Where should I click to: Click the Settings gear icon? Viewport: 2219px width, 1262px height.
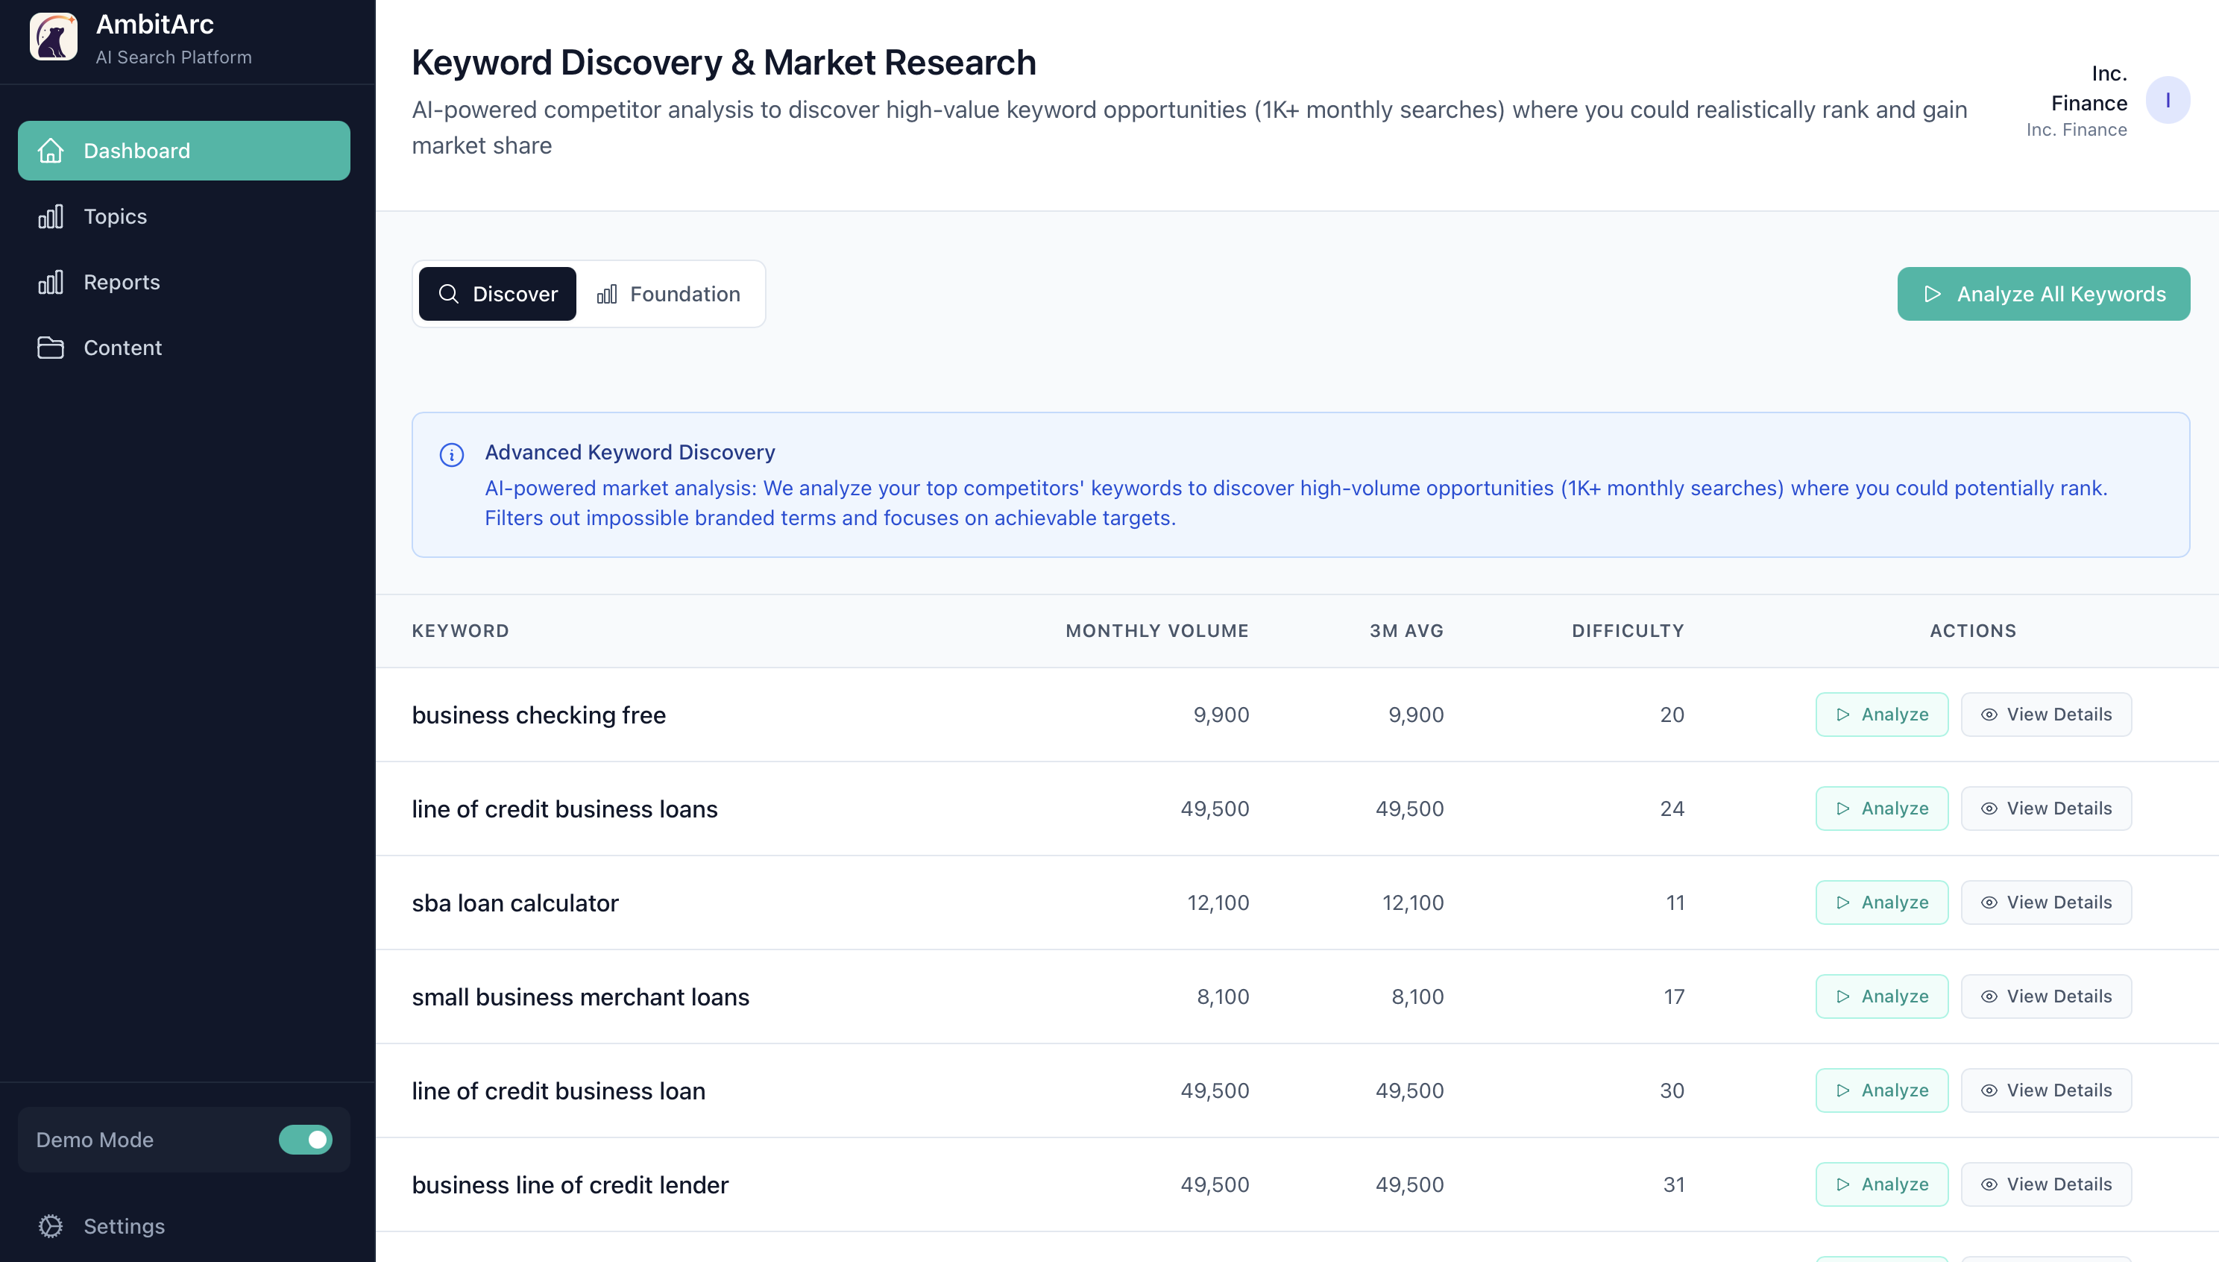coord(50,1225)
